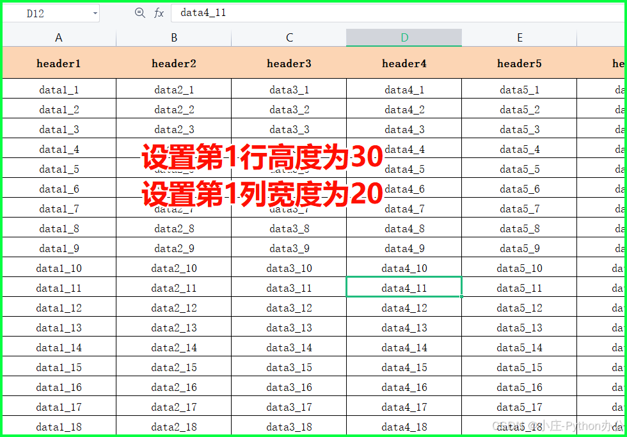Select cell data5_1
The image size is (627, 437).
tap(520, 89)
